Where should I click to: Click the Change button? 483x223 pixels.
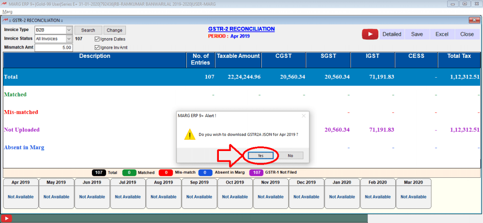pos(115,30)
